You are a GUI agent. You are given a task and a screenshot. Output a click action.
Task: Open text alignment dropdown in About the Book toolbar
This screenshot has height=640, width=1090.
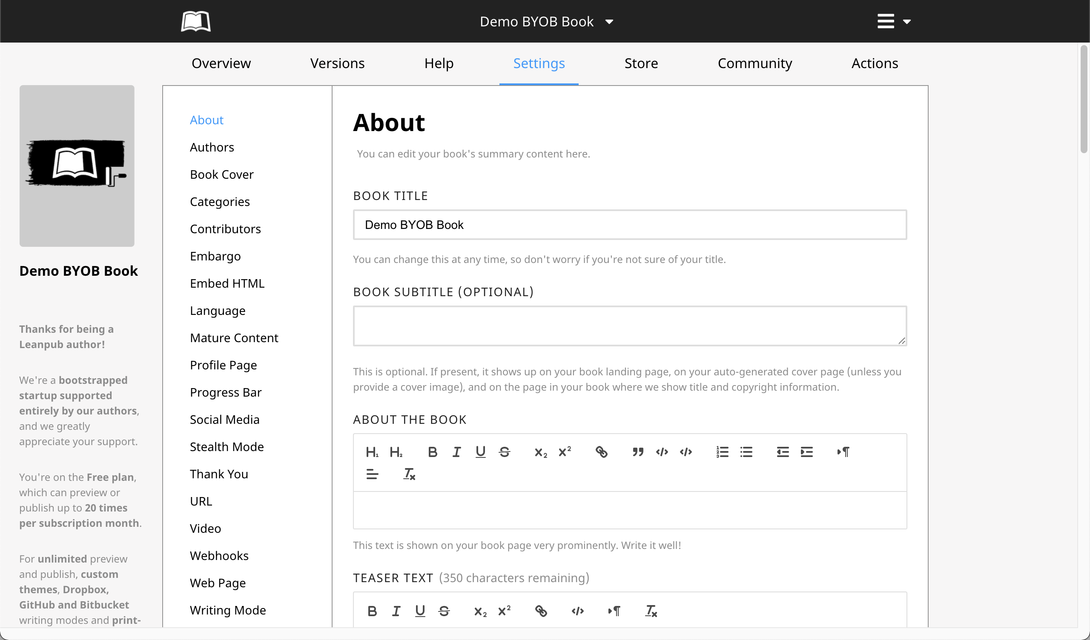click(x=372, y=474)
